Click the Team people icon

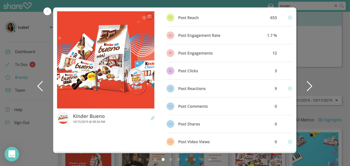coord(8,90)
